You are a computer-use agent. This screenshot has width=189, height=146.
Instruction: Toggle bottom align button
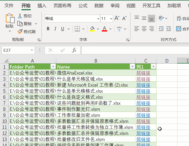pyautogui.click(x=151, y=18)
